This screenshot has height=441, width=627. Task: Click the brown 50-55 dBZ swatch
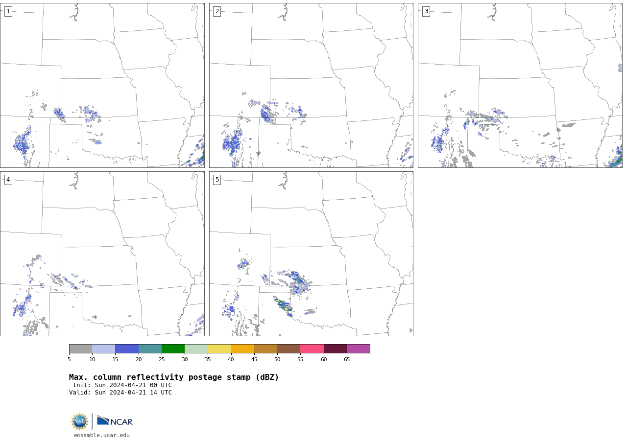click(289, 348)
